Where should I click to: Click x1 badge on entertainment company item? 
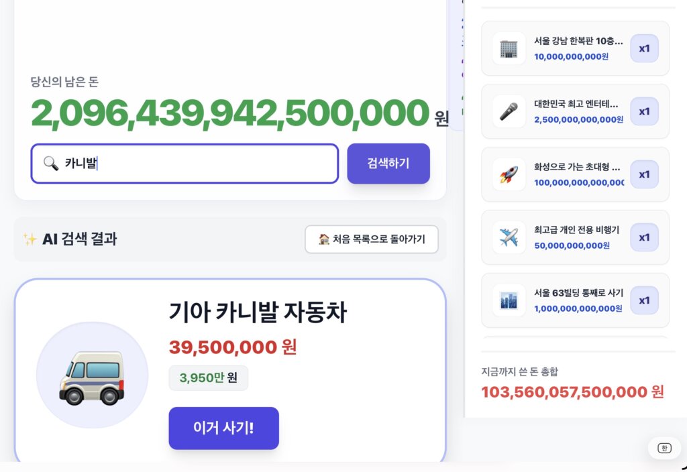[644, 112]
